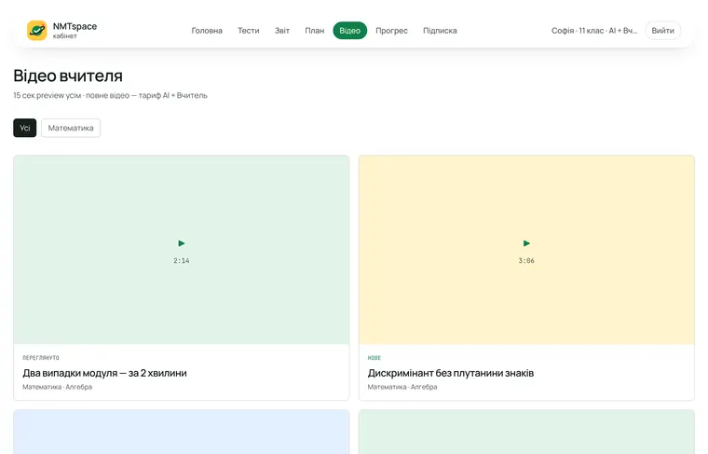Click "Математика · Алгебра" under the Дискримінант video

pos(402,387)
